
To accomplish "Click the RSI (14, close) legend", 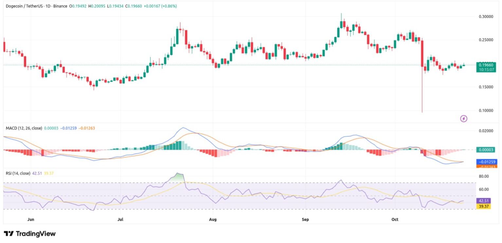I will (x=18, y=173).
